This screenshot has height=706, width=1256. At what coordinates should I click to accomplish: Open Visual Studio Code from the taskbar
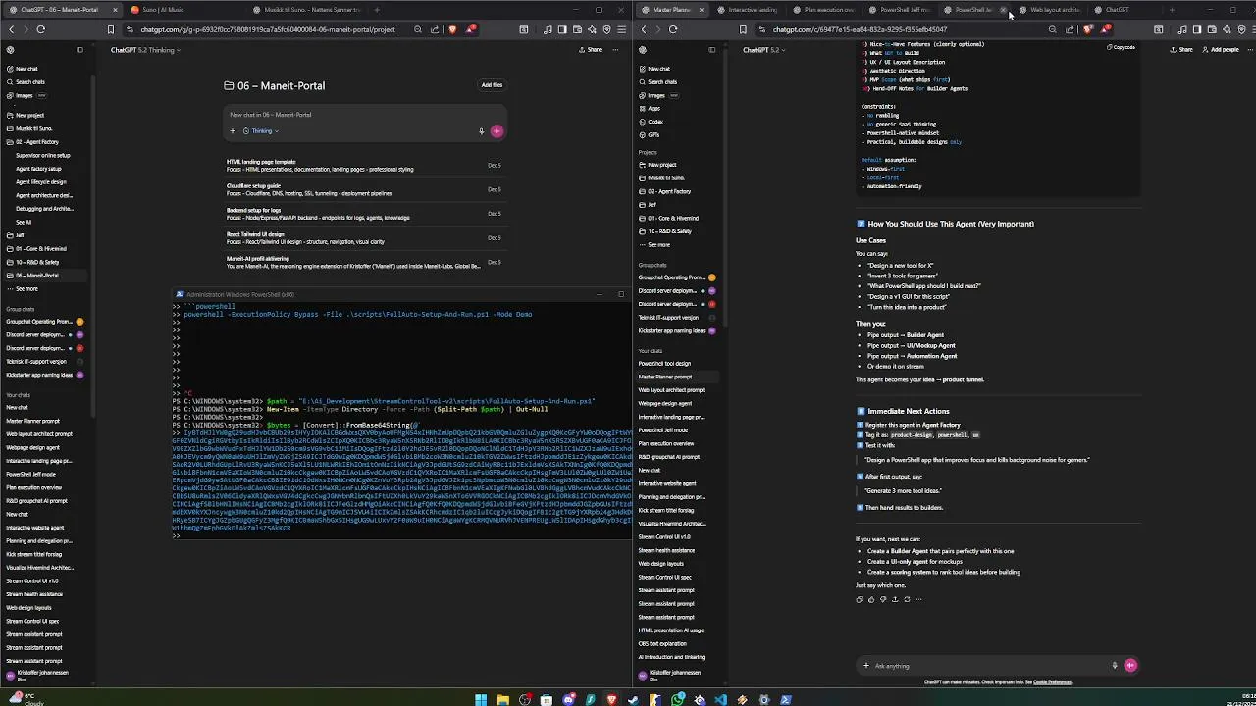721,699
